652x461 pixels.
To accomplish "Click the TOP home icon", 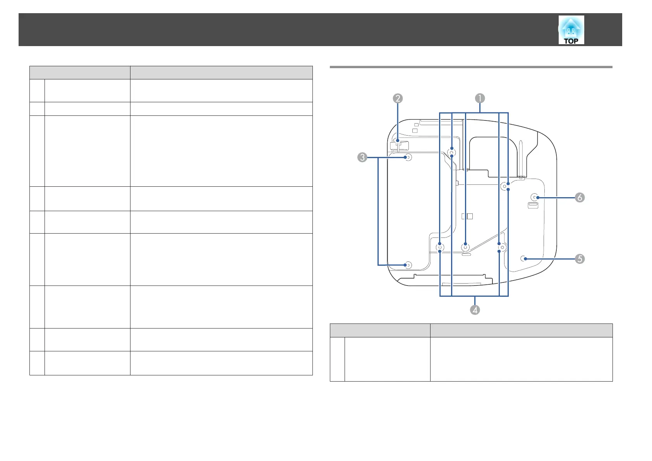I will [571, 30].
